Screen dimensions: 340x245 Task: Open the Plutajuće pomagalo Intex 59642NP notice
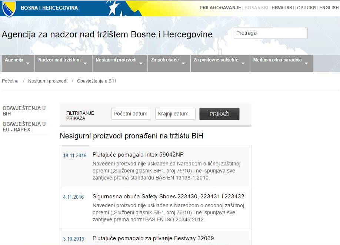pos(138,155)
